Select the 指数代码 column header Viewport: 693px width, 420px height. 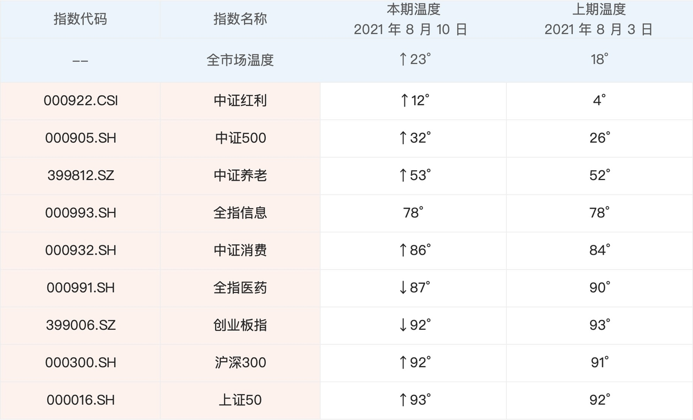[81, 19]
